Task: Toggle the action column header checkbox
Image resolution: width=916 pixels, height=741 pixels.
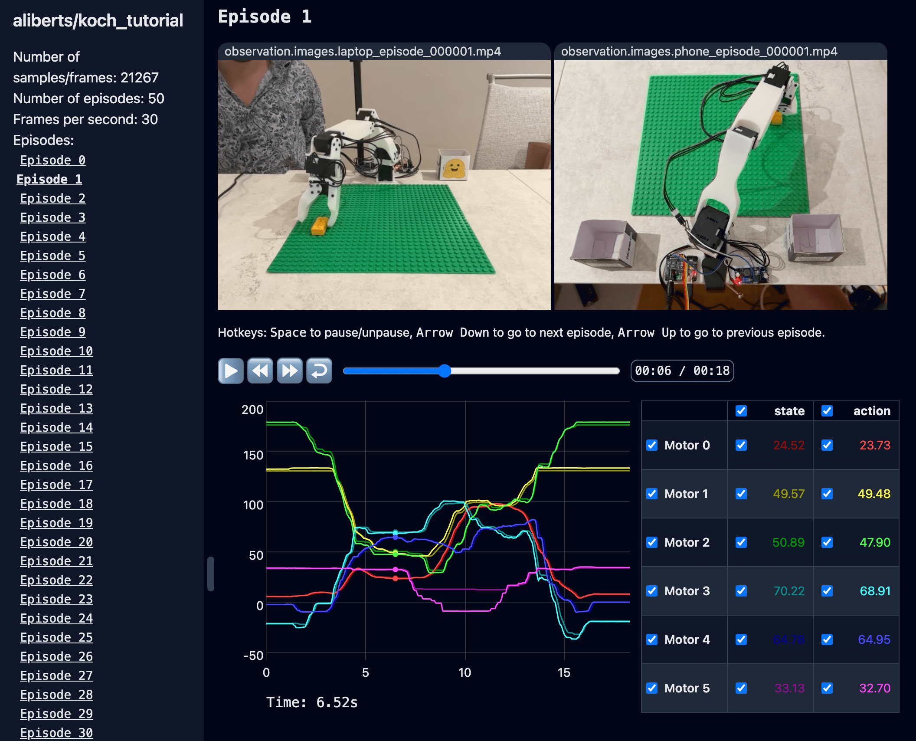Action: point(827,411)
